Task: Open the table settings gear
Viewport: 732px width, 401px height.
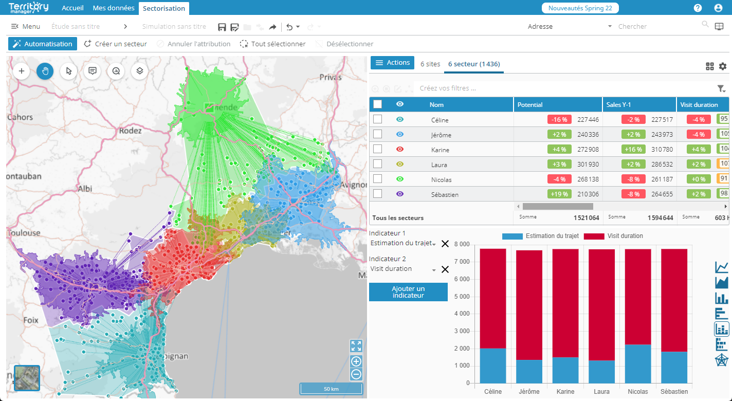Action: [x=723, y=66]
